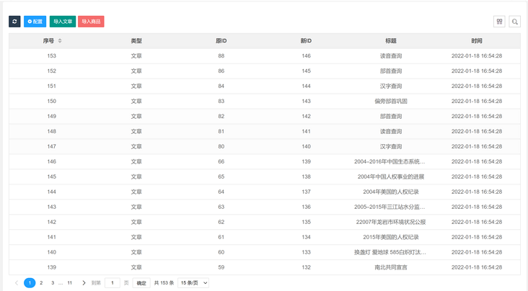Click original ID value 59
This screenshot has width=528, height=291.
point(221,267)
